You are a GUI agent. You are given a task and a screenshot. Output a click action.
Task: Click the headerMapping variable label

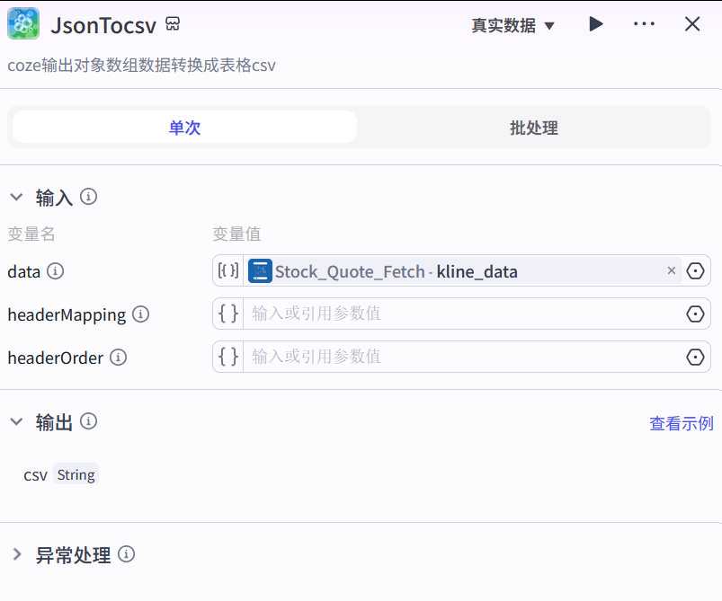click(x=67, y=315)
